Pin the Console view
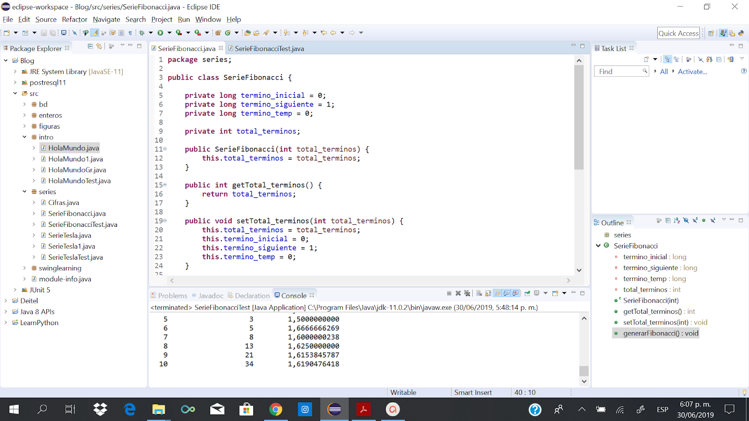This screenshot has height=421, width=749. coord(527,293)
